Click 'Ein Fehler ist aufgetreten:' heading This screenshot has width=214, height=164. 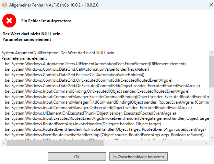[46, 21]
